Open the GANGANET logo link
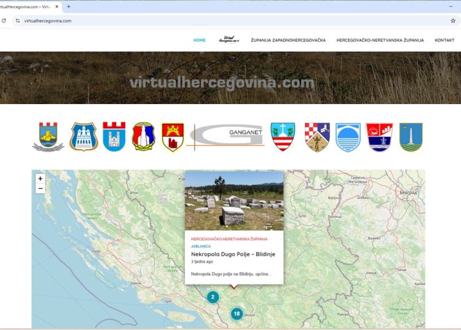Screen dimensions: 461x330 (226, 137)
